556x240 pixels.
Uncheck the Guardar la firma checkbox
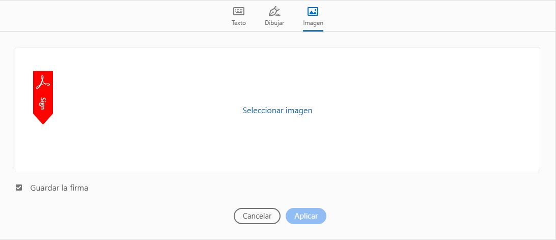pos(19,188)
